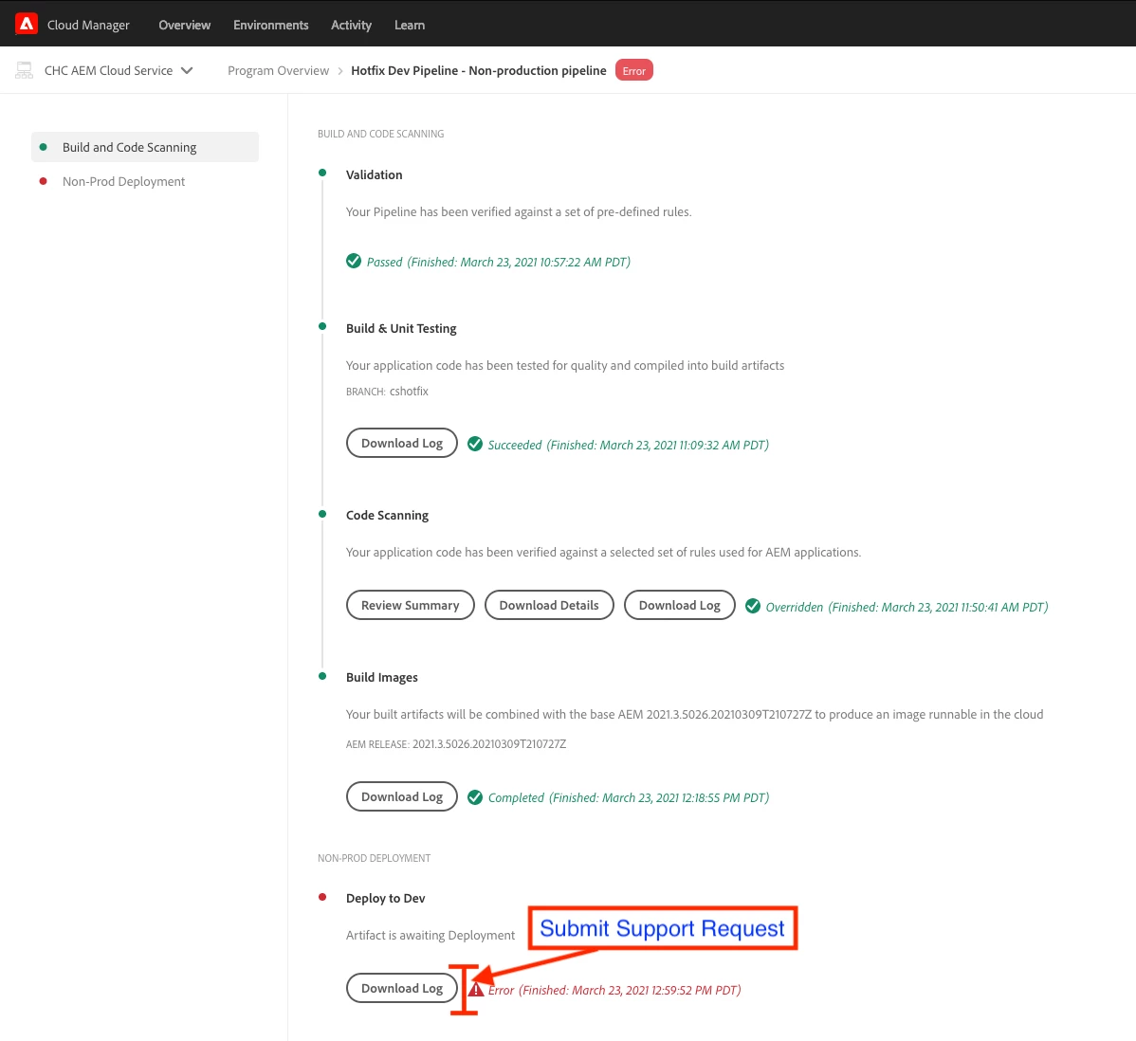The height and width of the screenshot is (1041, 1136).
Task: Click the Completed checkmark icon
Action: [x=475, y=797]
